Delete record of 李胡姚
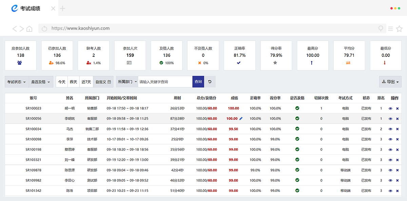Image resolution: width=407 pixels, height=201 pixels. tap(398, 119)
